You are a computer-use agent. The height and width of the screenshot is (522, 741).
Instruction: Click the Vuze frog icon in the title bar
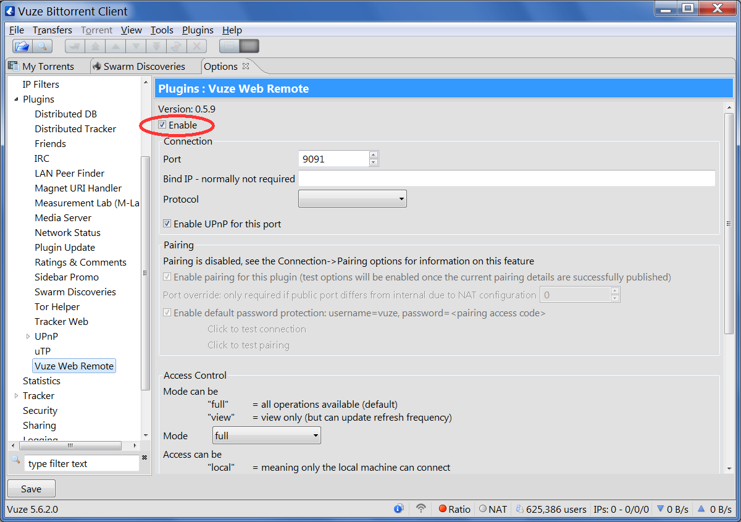point(9,11)
